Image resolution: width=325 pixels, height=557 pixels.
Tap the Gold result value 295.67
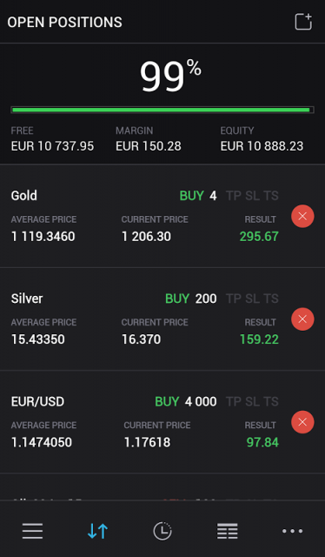259,237
